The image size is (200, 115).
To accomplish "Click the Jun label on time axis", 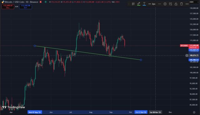I will point(51,112).
